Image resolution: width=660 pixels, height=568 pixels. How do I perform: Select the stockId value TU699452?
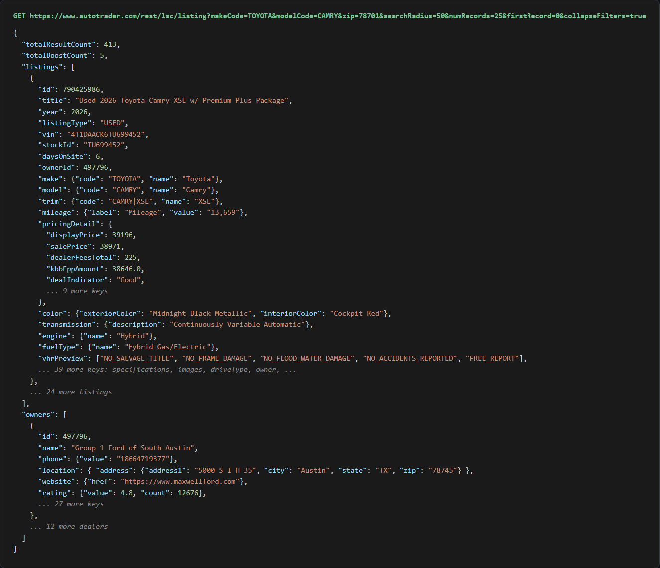tap(104, 145)
